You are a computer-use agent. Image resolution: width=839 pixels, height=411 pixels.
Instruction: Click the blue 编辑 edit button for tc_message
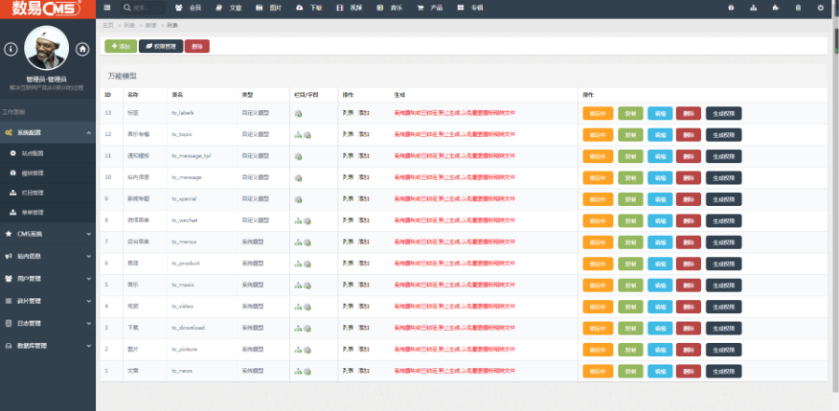660,178
